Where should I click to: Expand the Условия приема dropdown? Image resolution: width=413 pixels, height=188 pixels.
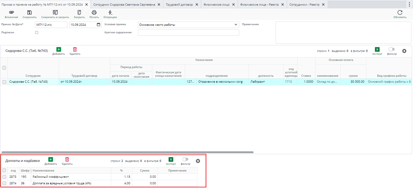tap(236, 25)
